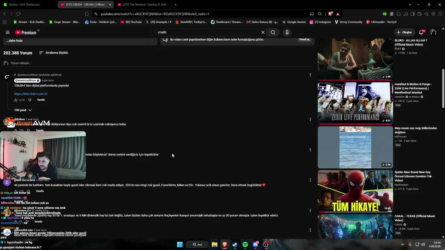The image size is (445, 250).
Task: Play the 'küllerimden doğdum' video thumbnail
Action: pyautogui.click(x=355, y=147)
